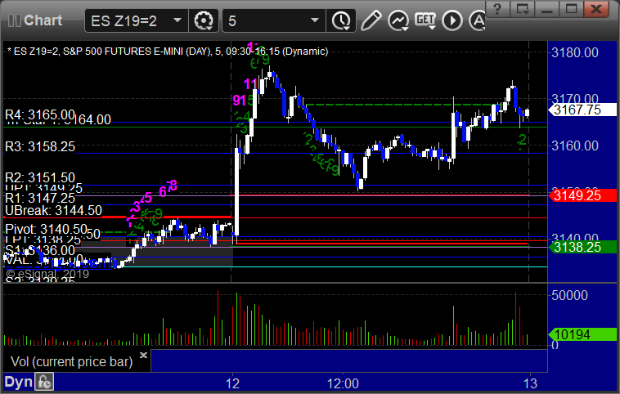Select the R1: 3147.25 pivot label
Image resolution: width=620 pixels, height=394 pixels.
coord(40,198)
